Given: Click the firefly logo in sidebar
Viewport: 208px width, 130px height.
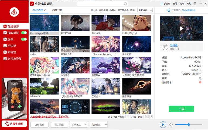Looking at the screenshot, I should tap(14, 12).
